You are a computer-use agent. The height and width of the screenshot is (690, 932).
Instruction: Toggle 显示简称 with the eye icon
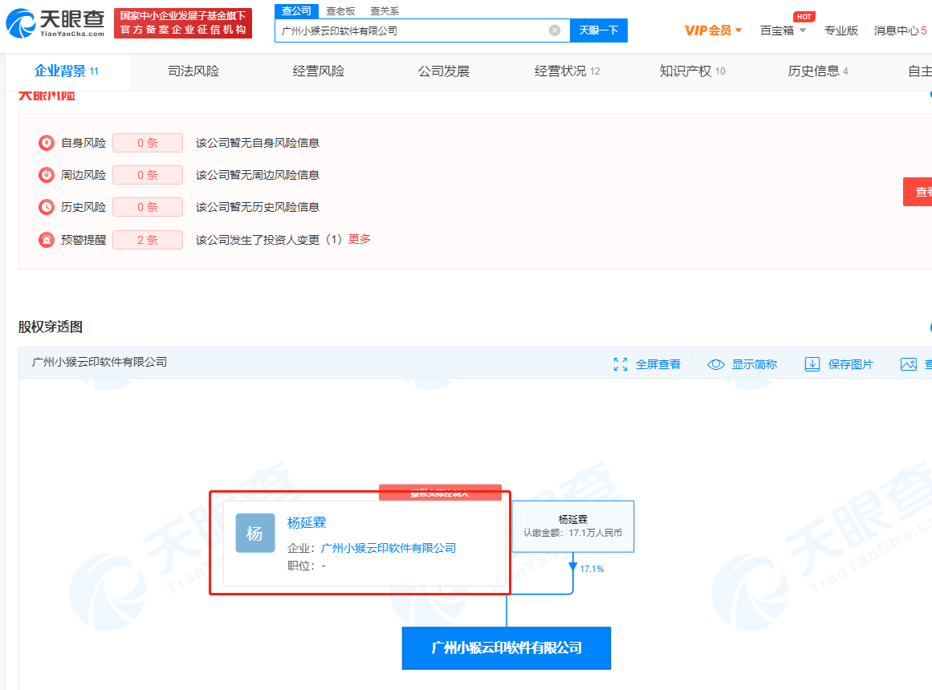tap(715, 363)
